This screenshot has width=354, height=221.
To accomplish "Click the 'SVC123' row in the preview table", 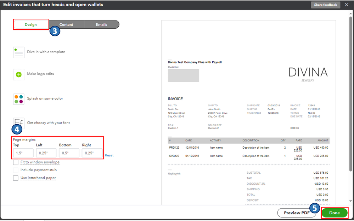I will tap(248, 157).
